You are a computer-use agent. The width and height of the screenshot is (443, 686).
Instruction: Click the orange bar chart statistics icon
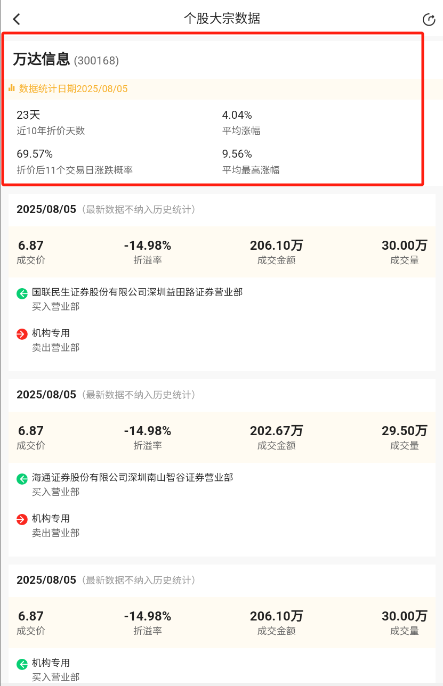pyautogui.click(x=12, y=88)
